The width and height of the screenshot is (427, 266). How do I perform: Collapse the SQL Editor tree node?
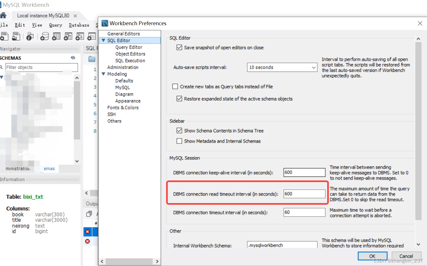point(103,41)
